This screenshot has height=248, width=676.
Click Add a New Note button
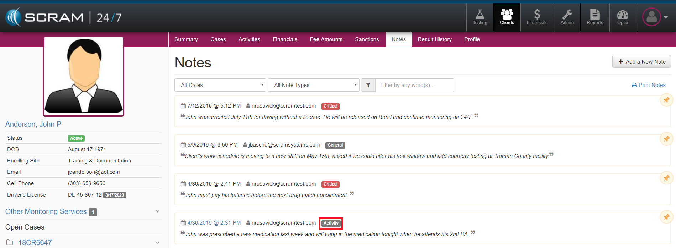click(641, 61)
